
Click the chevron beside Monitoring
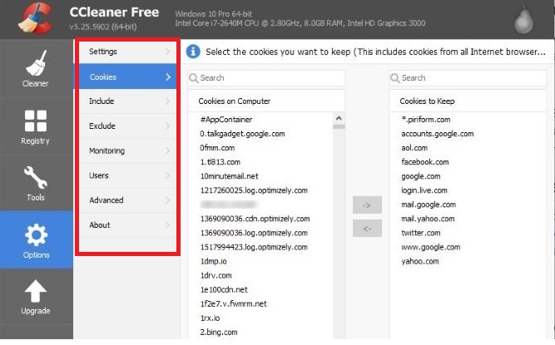pos(168,150)
